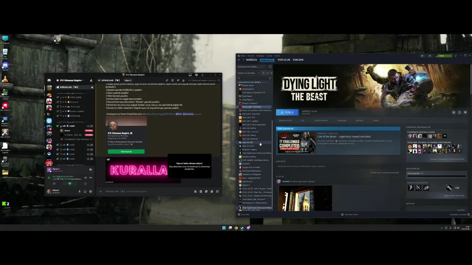The width and height of the screenshot is (472, 265).
Task: Select Steam KÜTÜPHANE tab
Action: point(267,60)
